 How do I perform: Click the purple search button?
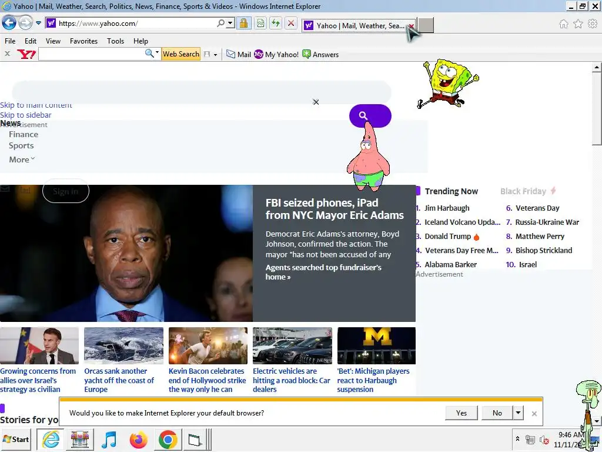point(370,116)
